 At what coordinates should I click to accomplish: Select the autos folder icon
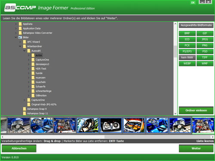[33, 55]
